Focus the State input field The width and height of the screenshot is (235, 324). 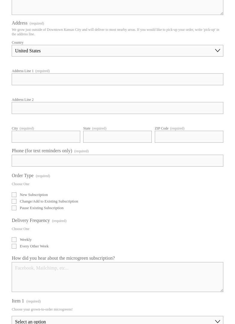point(117,137)
